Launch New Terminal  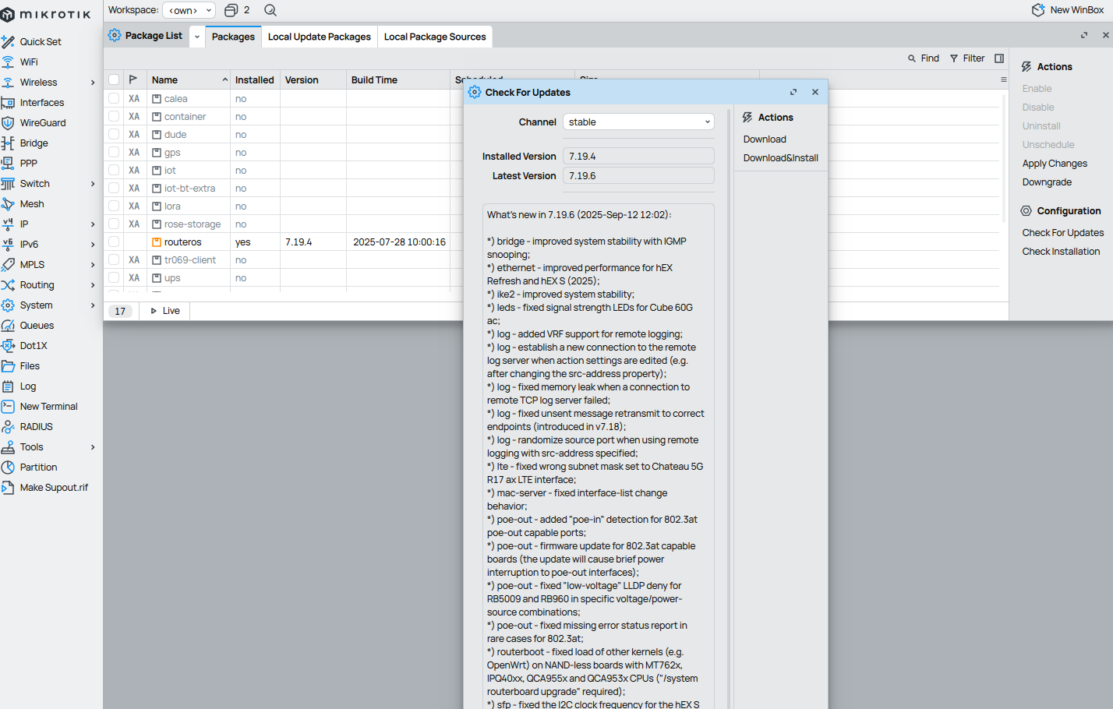click(x=48, y=407)
